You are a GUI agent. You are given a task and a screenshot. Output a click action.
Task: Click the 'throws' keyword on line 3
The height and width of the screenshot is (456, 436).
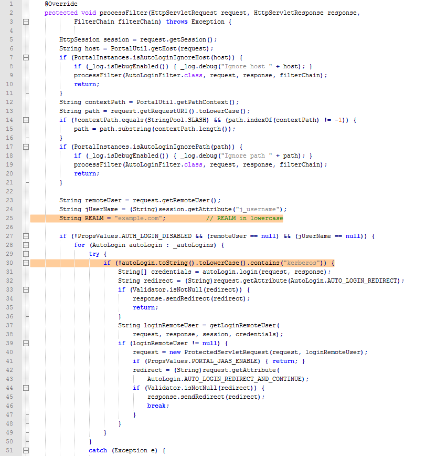177,22
